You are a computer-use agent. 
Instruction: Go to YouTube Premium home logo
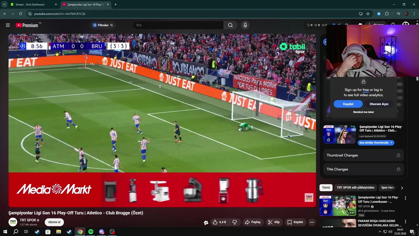[x=27, y=25]
